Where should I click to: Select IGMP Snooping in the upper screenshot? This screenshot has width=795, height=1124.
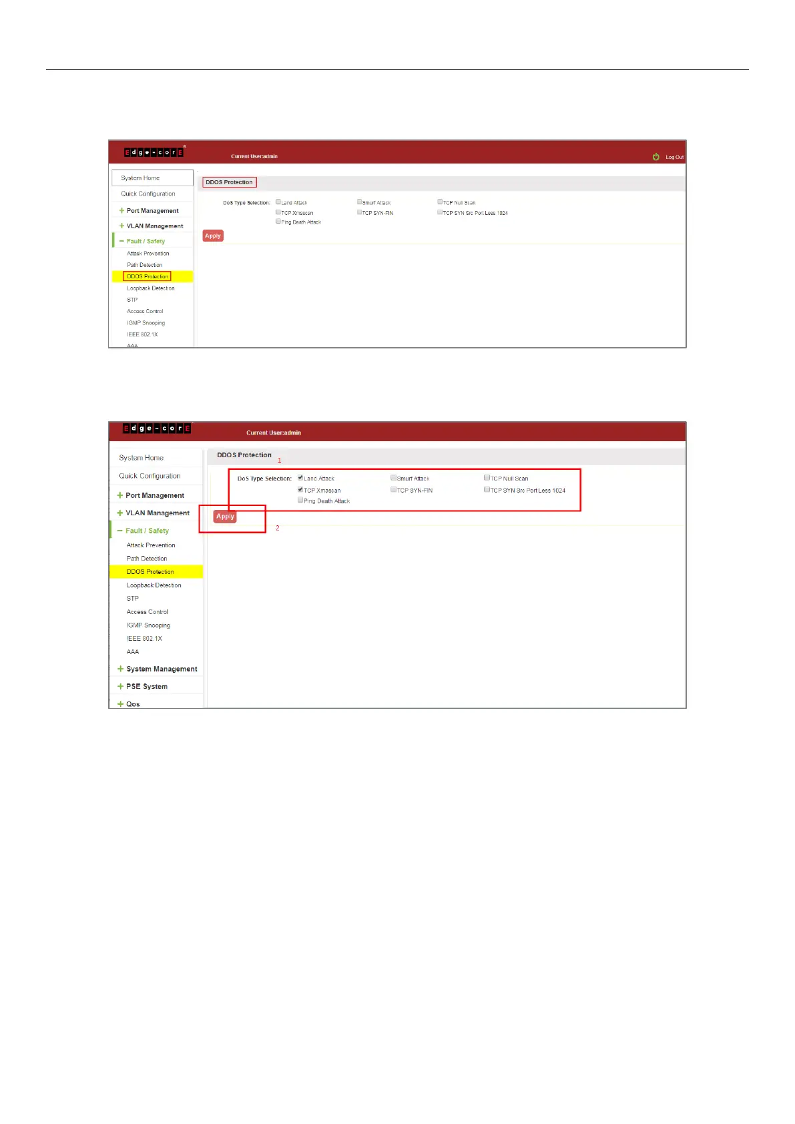pyautogui.click(x=146, y=323)
